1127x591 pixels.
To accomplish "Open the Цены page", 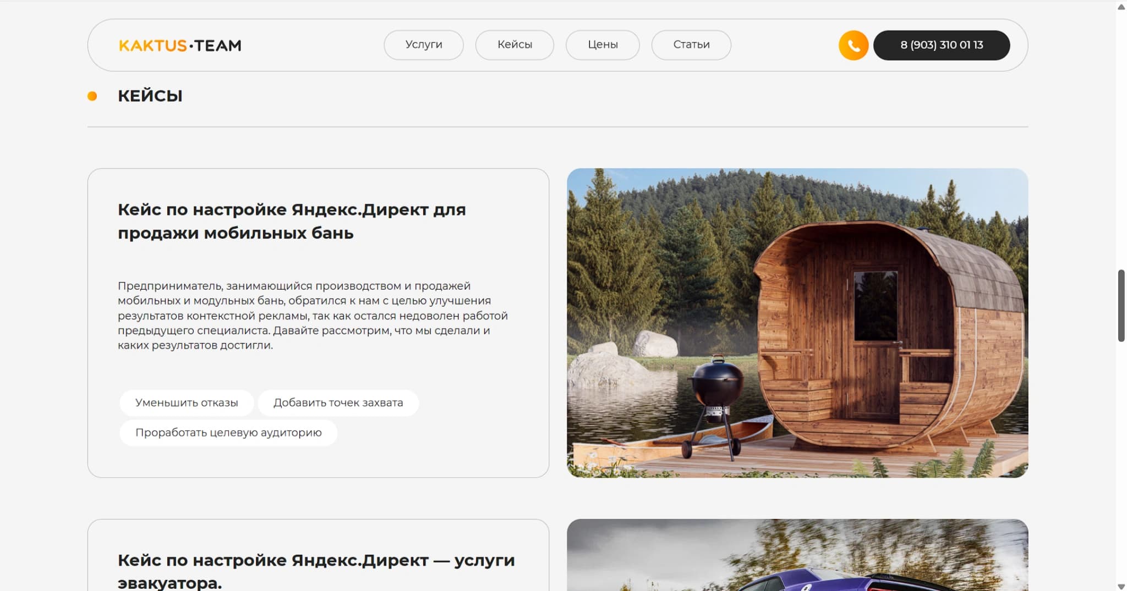I will tap(603, 45).
